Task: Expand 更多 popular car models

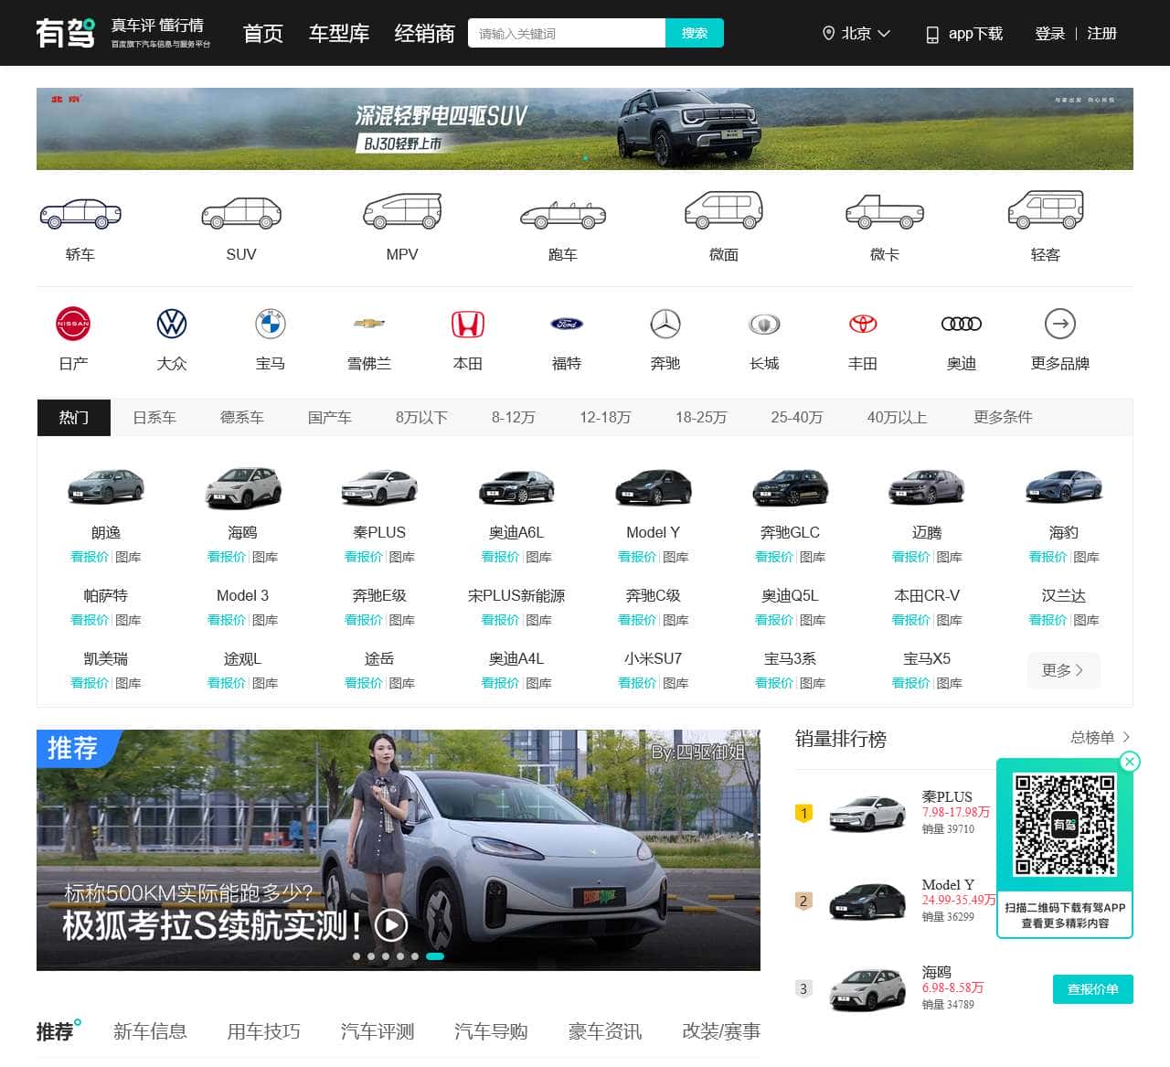Action: point(1064,670)
